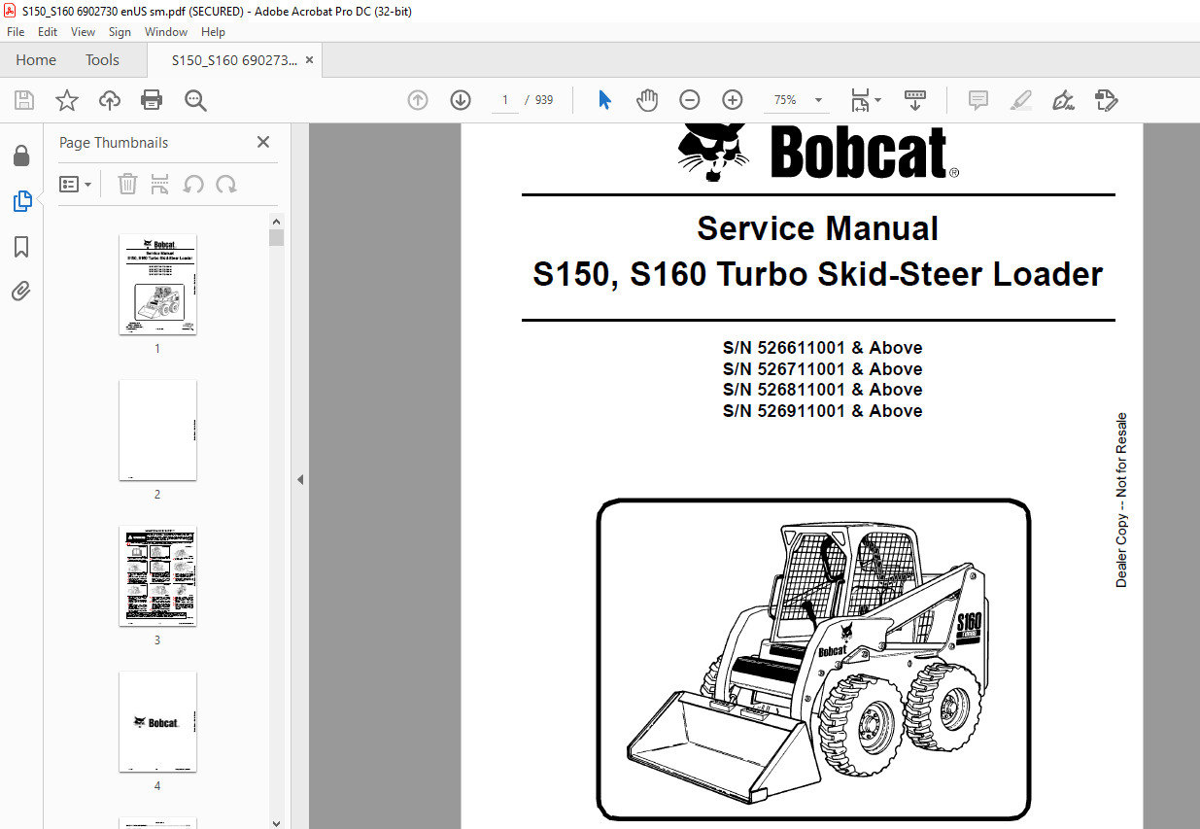The width and height of the screenshot is (1200, 829).
Task: Switch to the Home tab
Action: click(36, 60)
